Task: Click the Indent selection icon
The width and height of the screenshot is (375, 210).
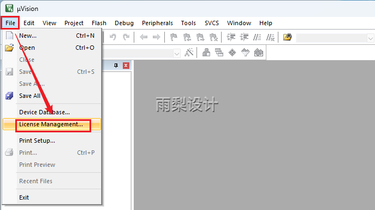Action: pyautogui.click(x=231, y=37)
